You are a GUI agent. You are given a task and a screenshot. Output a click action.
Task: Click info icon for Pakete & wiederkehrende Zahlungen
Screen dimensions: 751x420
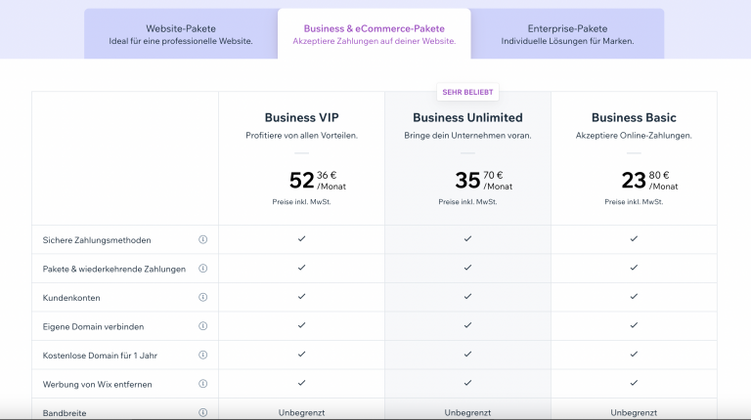click(203, 269)
